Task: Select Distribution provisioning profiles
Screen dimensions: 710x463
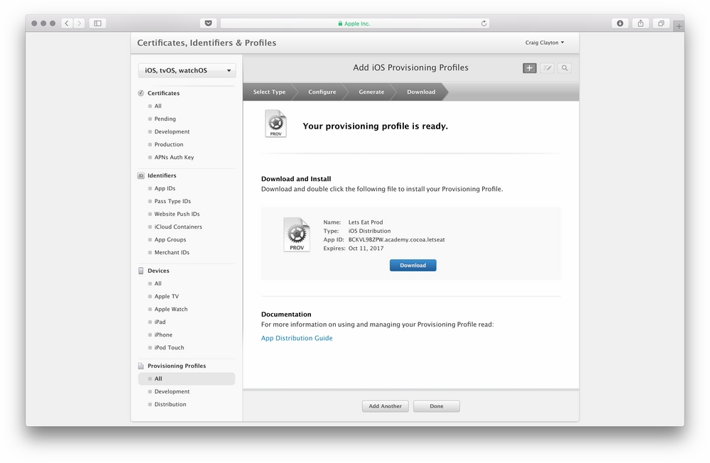Action: point(170,404)
